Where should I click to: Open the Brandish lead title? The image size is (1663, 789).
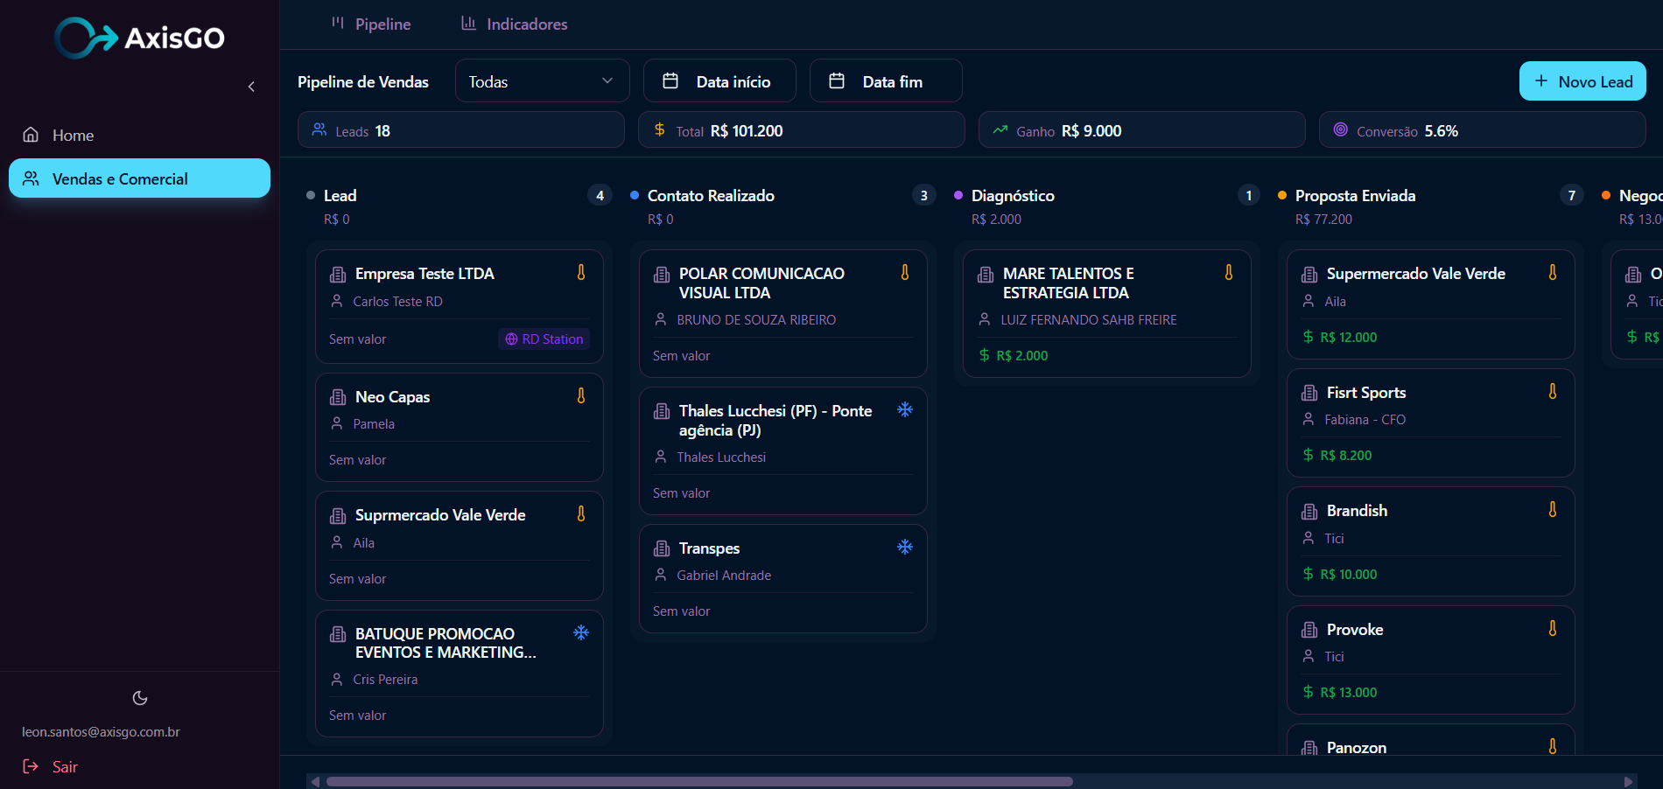(x=1357, y=511)
